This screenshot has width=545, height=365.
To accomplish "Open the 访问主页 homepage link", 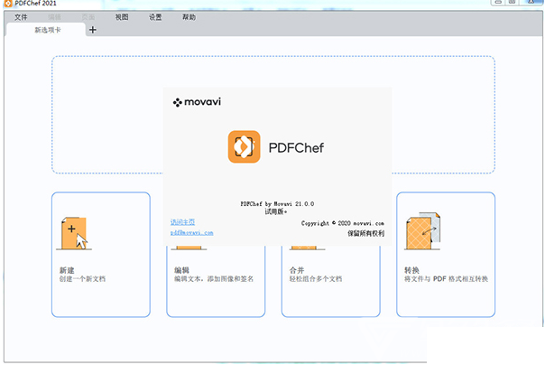I will 182,222.
